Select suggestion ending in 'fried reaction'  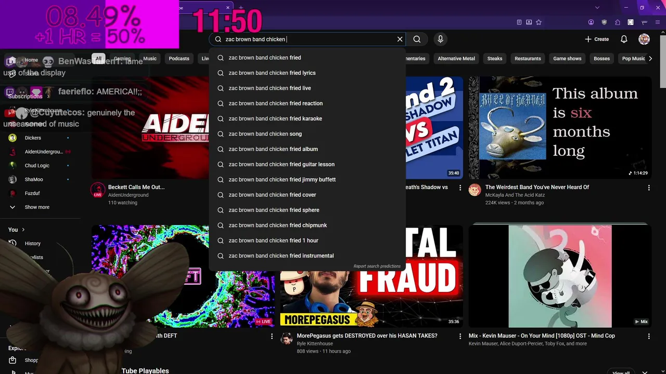click(307, 103)
